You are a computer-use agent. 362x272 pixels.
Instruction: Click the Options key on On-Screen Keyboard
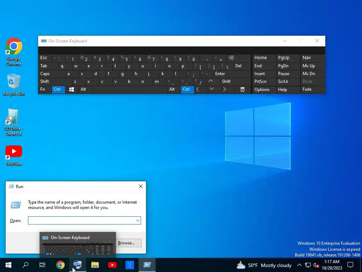(x=264, y=90)
